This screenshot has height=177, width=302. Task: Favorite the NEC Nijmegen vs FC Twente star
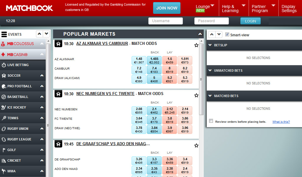pyautogui.click(x=196, y=95)
